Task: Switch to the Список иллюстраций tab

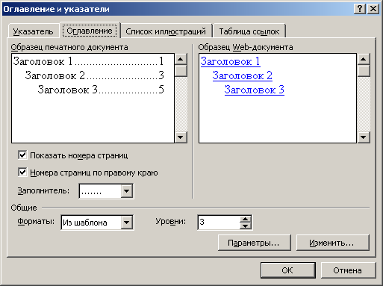Action: pos(166,31)
